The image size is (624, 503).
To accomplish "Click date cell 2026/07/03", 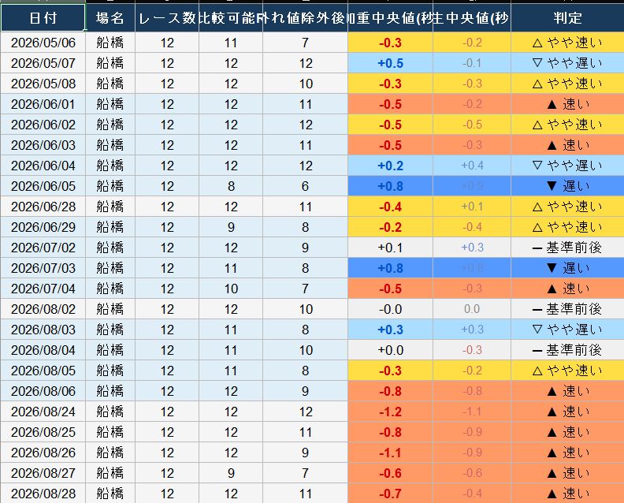I will pos(43,268).
